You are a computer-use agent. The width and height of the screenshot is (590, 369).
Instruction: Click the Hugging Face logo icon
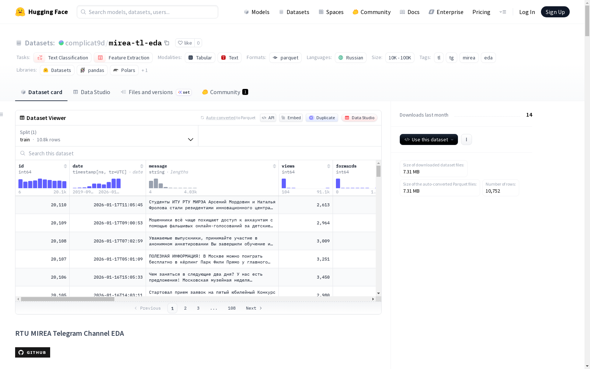coord(20,12)
